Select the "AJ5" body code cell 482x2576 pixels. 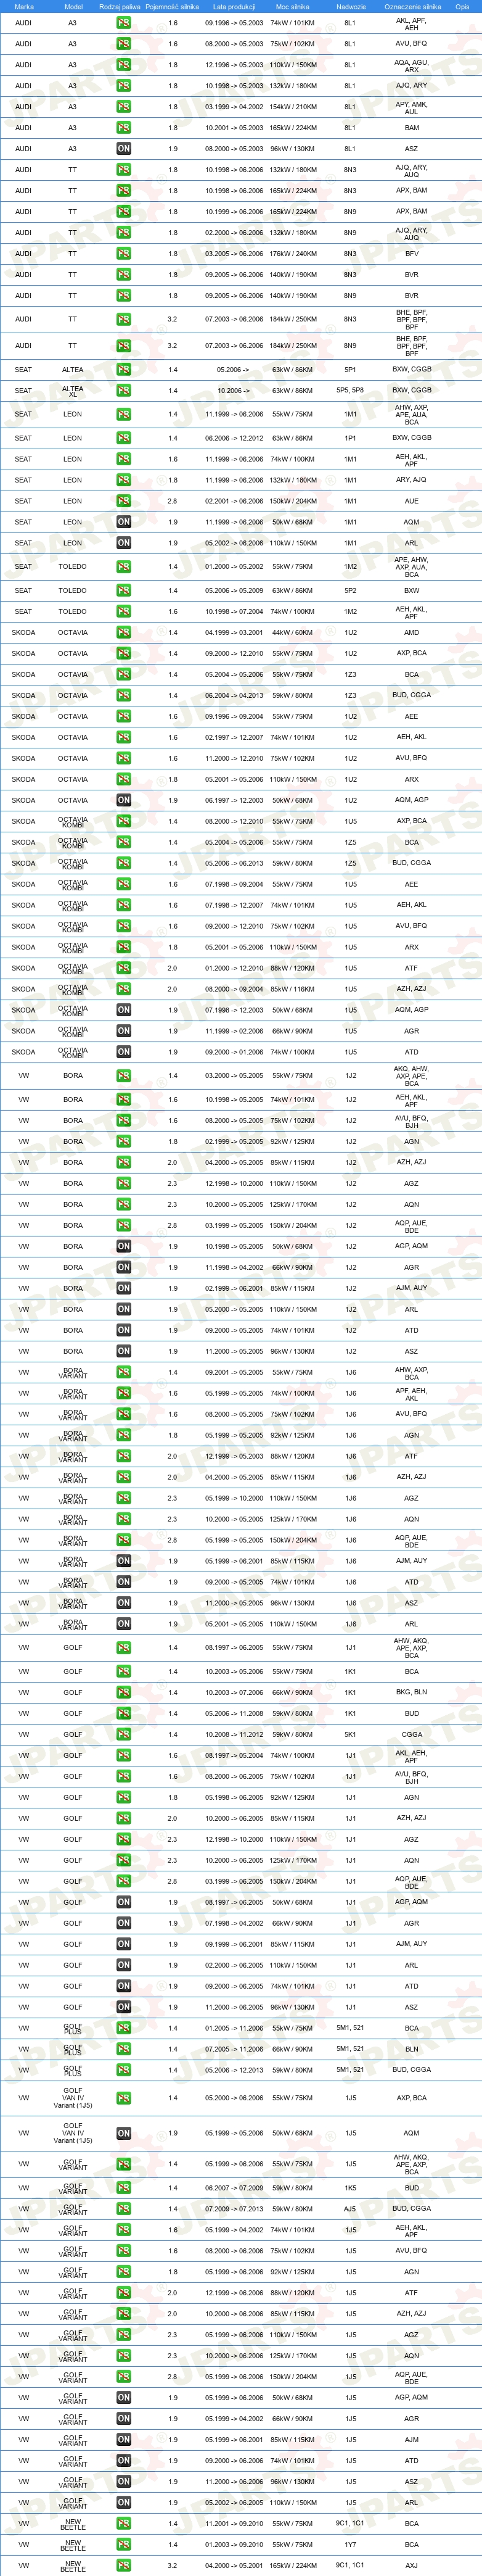(x=350, y=2210)
